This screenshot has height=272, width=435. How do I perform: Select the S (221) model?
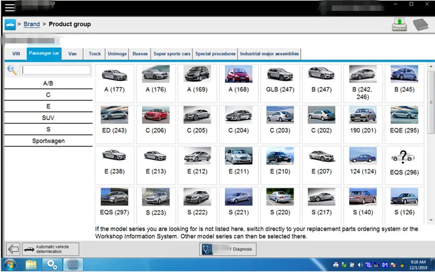239,205
